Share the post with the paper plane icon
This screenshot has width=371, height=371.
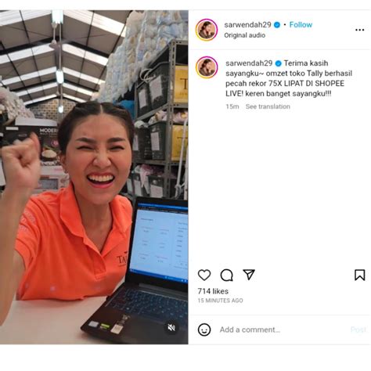click(249, 275)
